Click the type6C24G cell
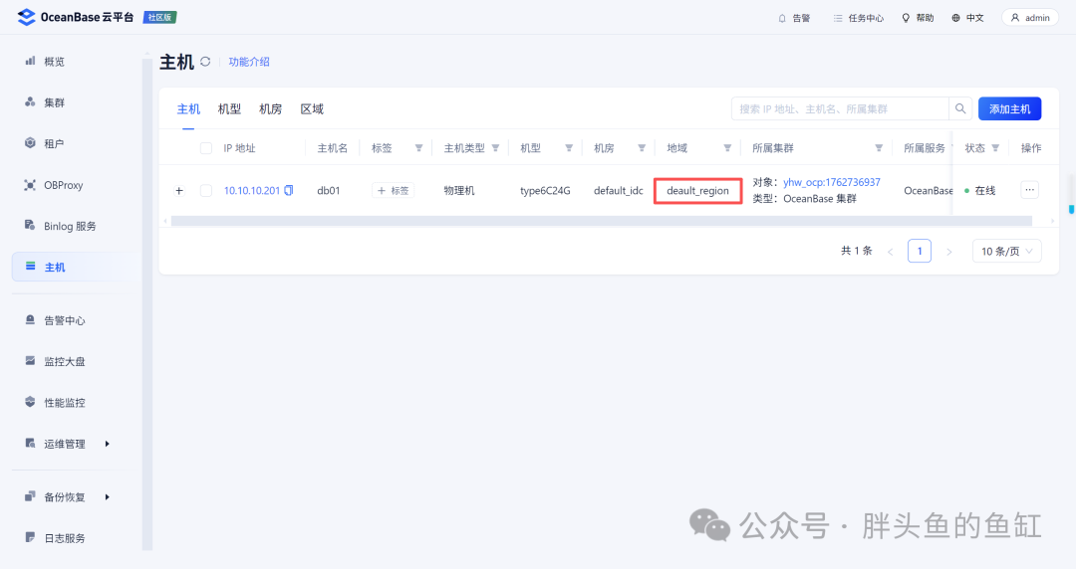The height and width of the screenshot is (569, 1076). click(x=545, y=191)
